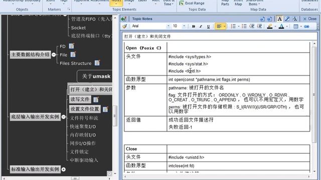The width and height of the screenshot is (321, 180).
Task: Open notes icon on Files Structure topic
Action: (97, 63)
